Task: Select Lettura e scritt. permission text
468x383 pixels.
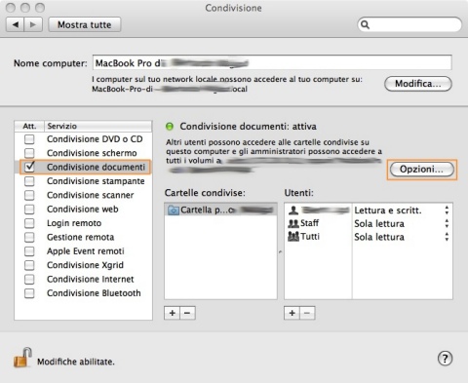Action: (388, 211)
